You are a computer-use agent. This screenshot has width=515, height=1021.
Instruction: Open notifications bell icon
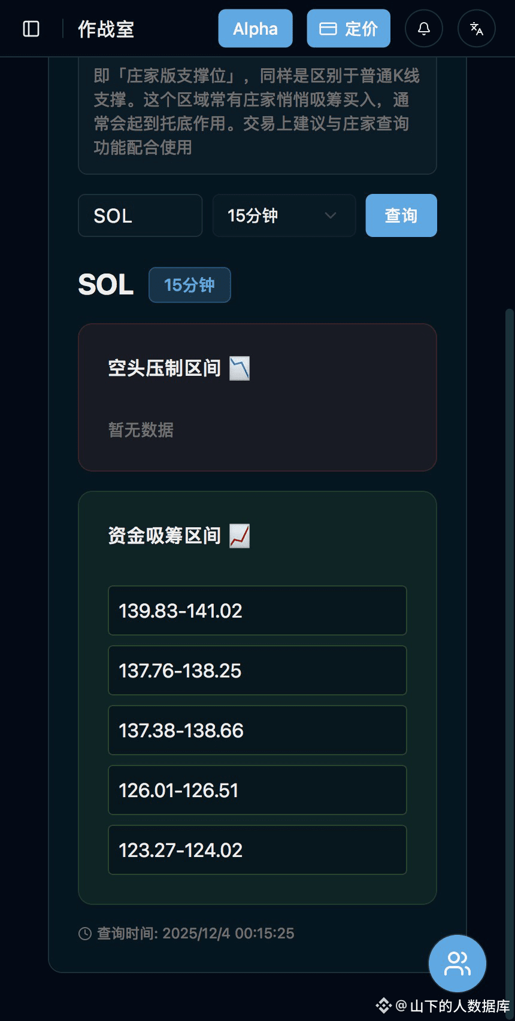[x=424, y=29]
